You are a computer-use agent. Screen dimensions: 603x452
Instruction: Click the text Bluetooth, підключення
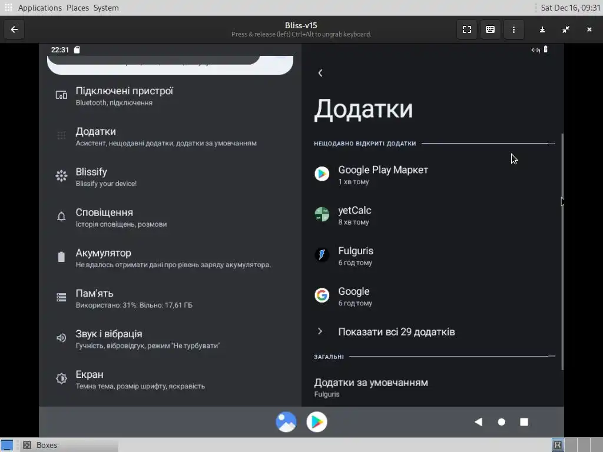click(114, 102)
